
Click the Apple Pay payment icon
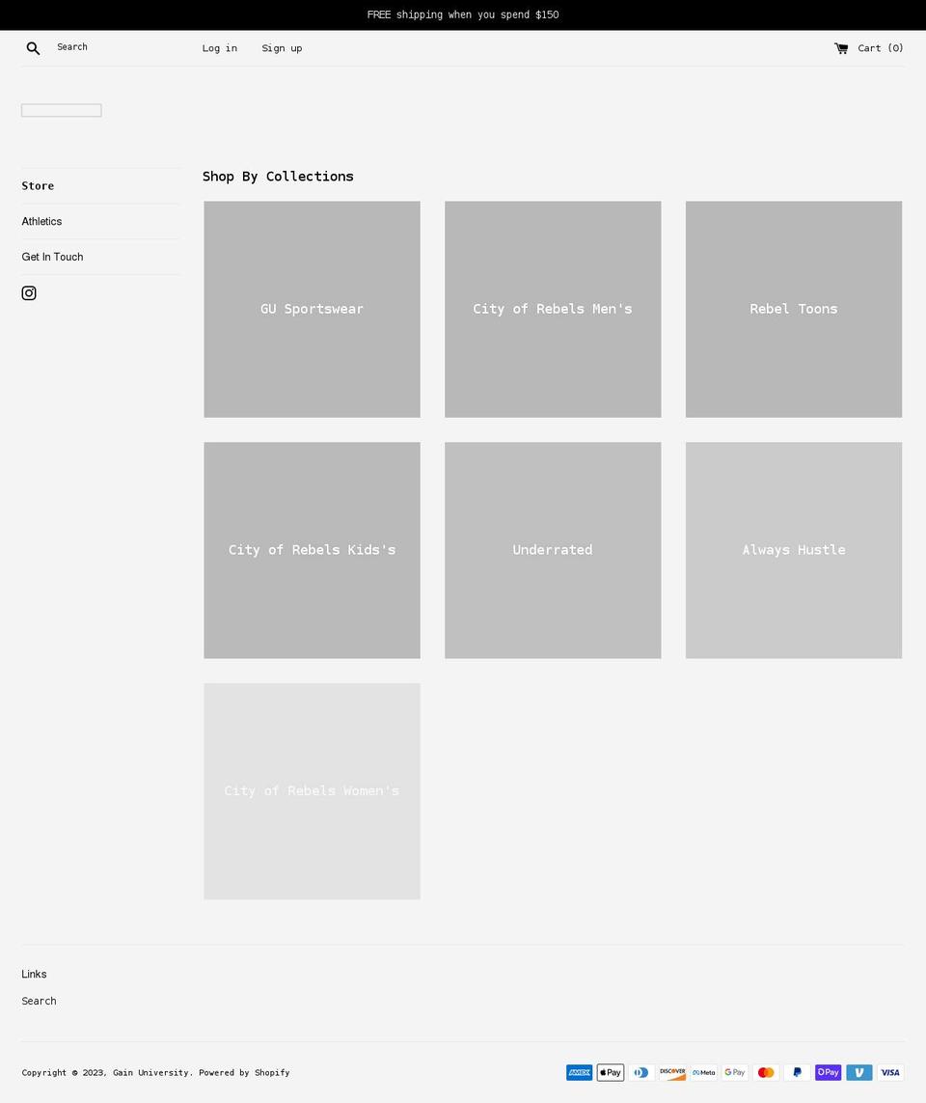click(x=610, y=1072)
